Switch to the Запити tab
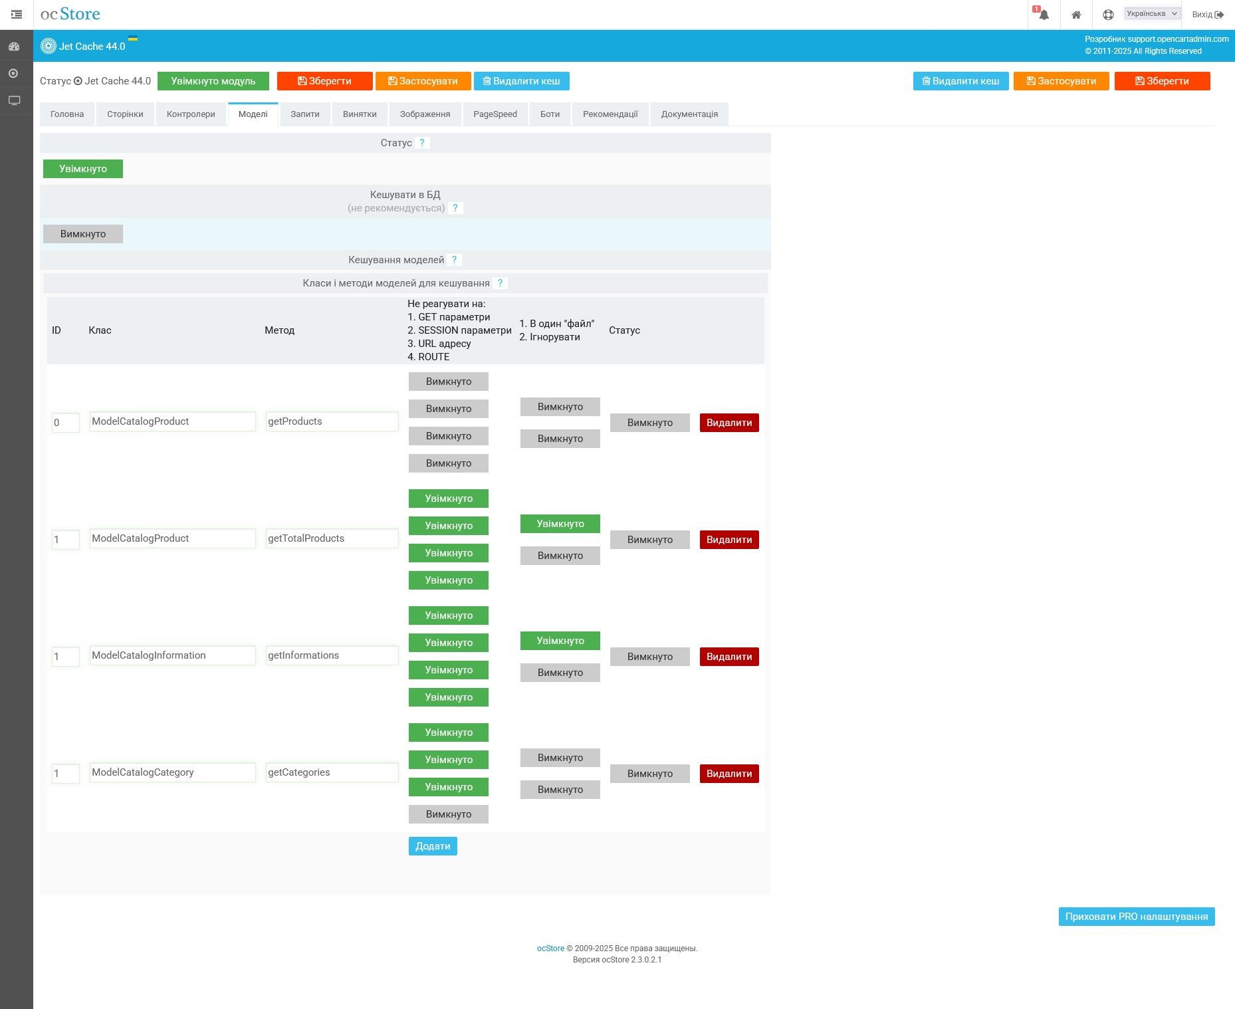This screenshot has width=1235, height=1009. pyautogui.click(x=304, y=114)
